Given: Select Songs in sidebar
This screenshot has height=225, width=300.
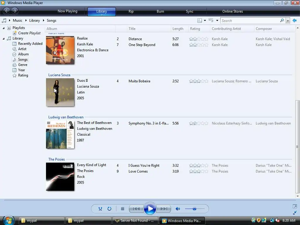Looking at the screenshot, I should point(23,59).
